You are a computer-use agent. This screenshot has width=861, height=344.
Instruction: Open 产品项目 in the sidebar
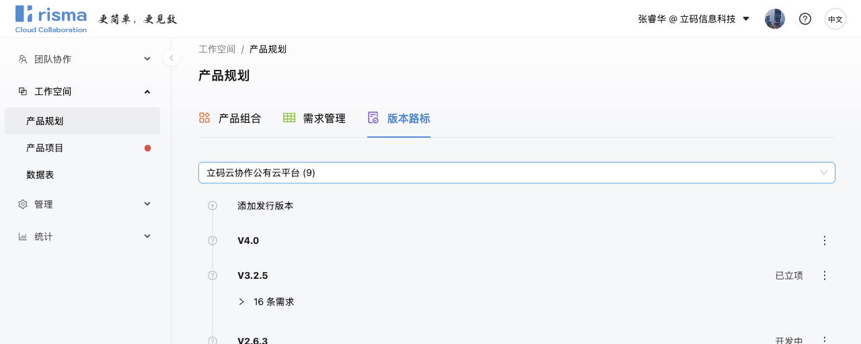[45, 148]
